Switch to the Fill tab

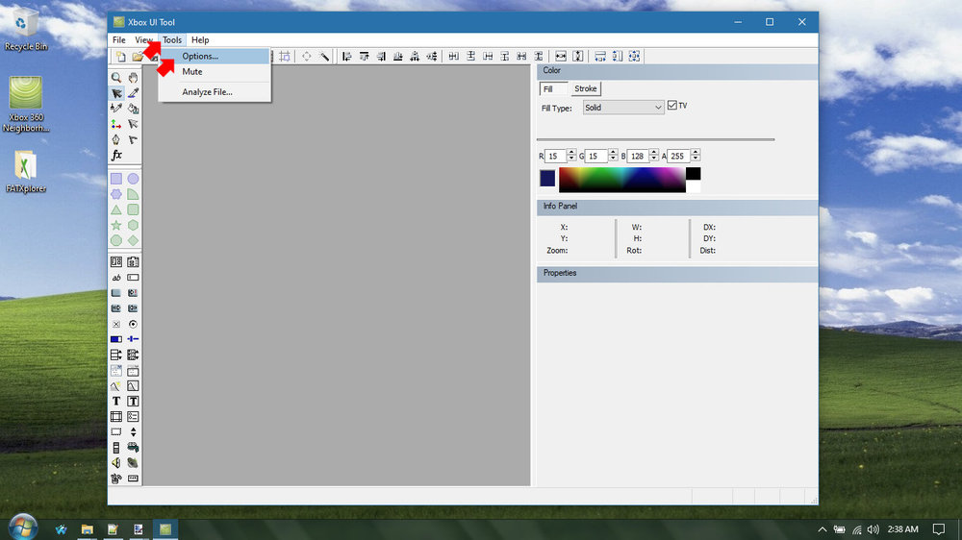pyautogui.click(x=553, y=88)
